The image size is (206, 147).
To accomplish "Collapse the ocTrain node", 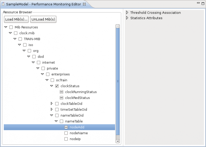I will pos(47,80).
